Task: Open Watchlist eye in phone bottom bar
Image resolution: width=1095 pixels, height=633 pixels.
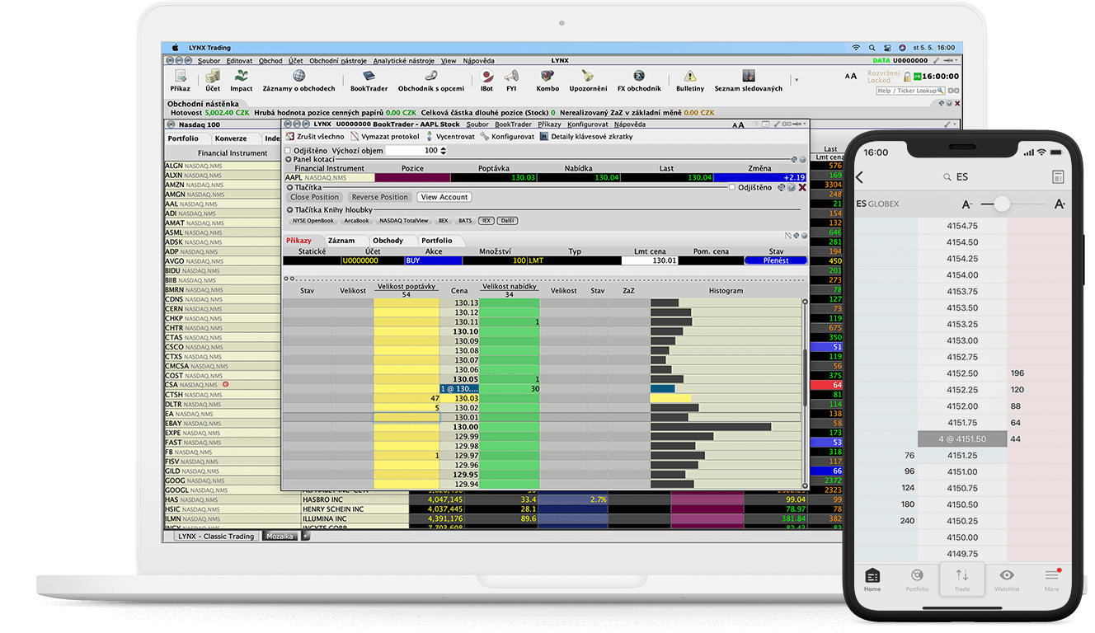Action: pyautogui.click(x=1007, y=579)
